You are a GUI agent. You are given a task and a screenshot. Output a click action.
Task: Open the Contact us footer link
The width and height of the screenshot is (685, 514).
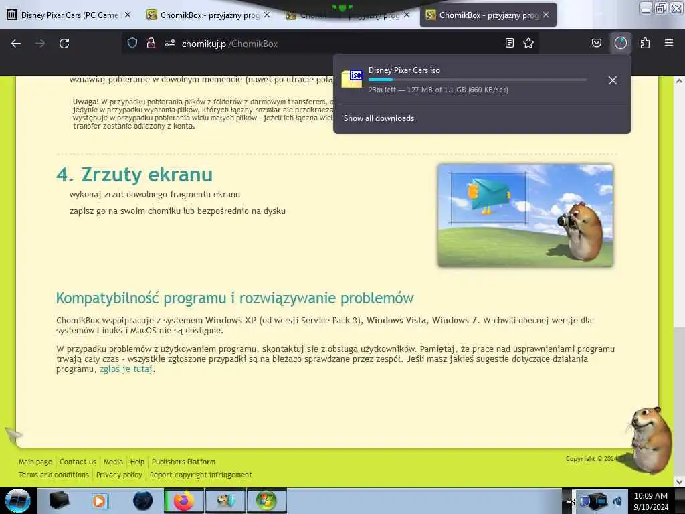point(78,462)
